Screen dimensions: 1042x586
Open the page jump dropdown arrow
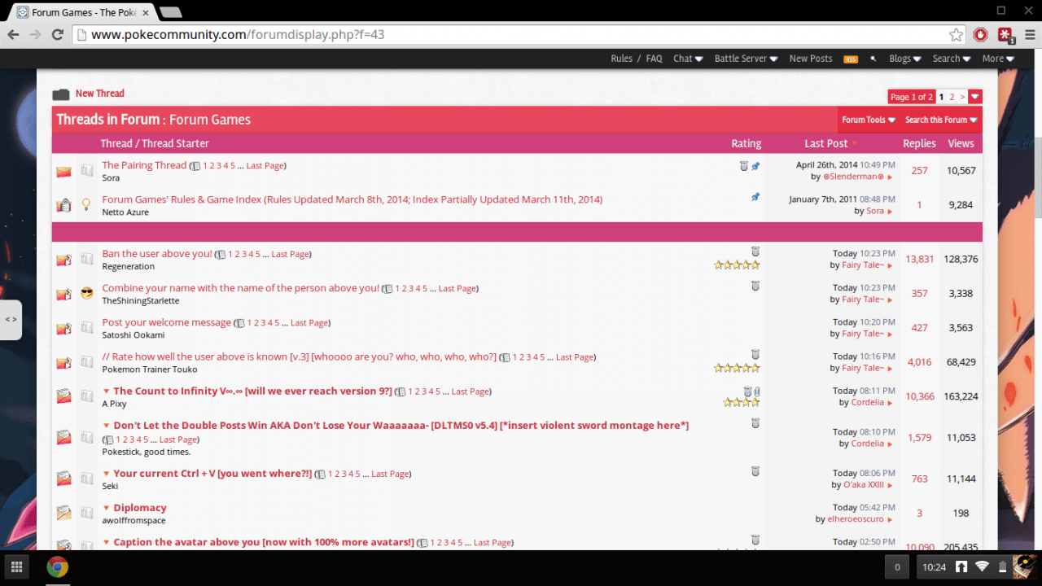click(975, 97)
